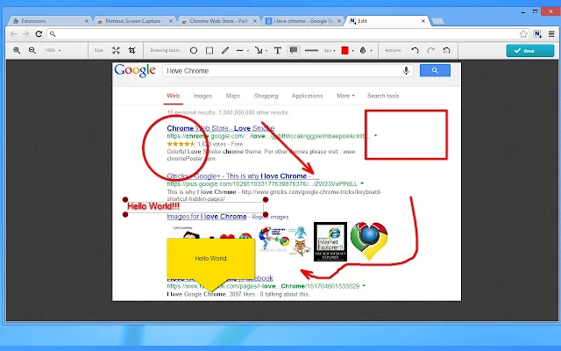Close the Edit tab
561x351 pixels.
423,21
